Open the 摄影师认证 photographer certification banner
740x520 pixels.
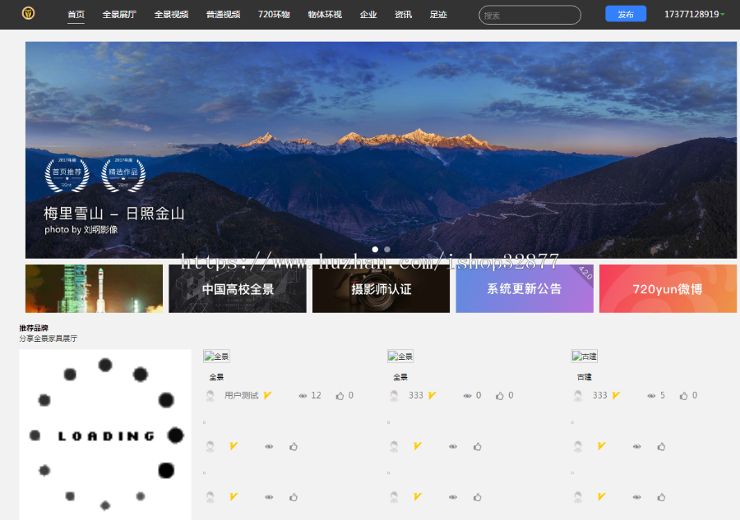coord(381,288)
